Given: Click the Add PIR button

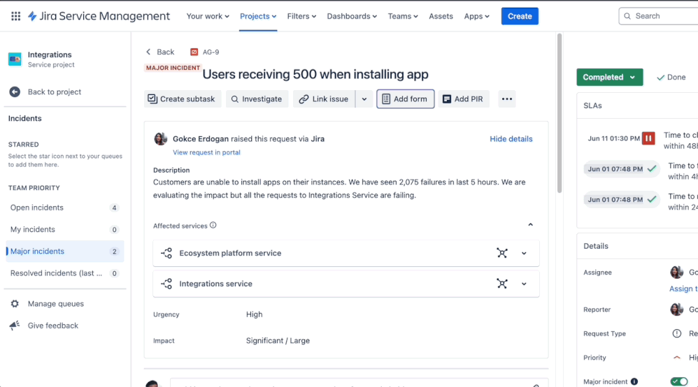Looking at the screenshot, I should pos(464,98).
